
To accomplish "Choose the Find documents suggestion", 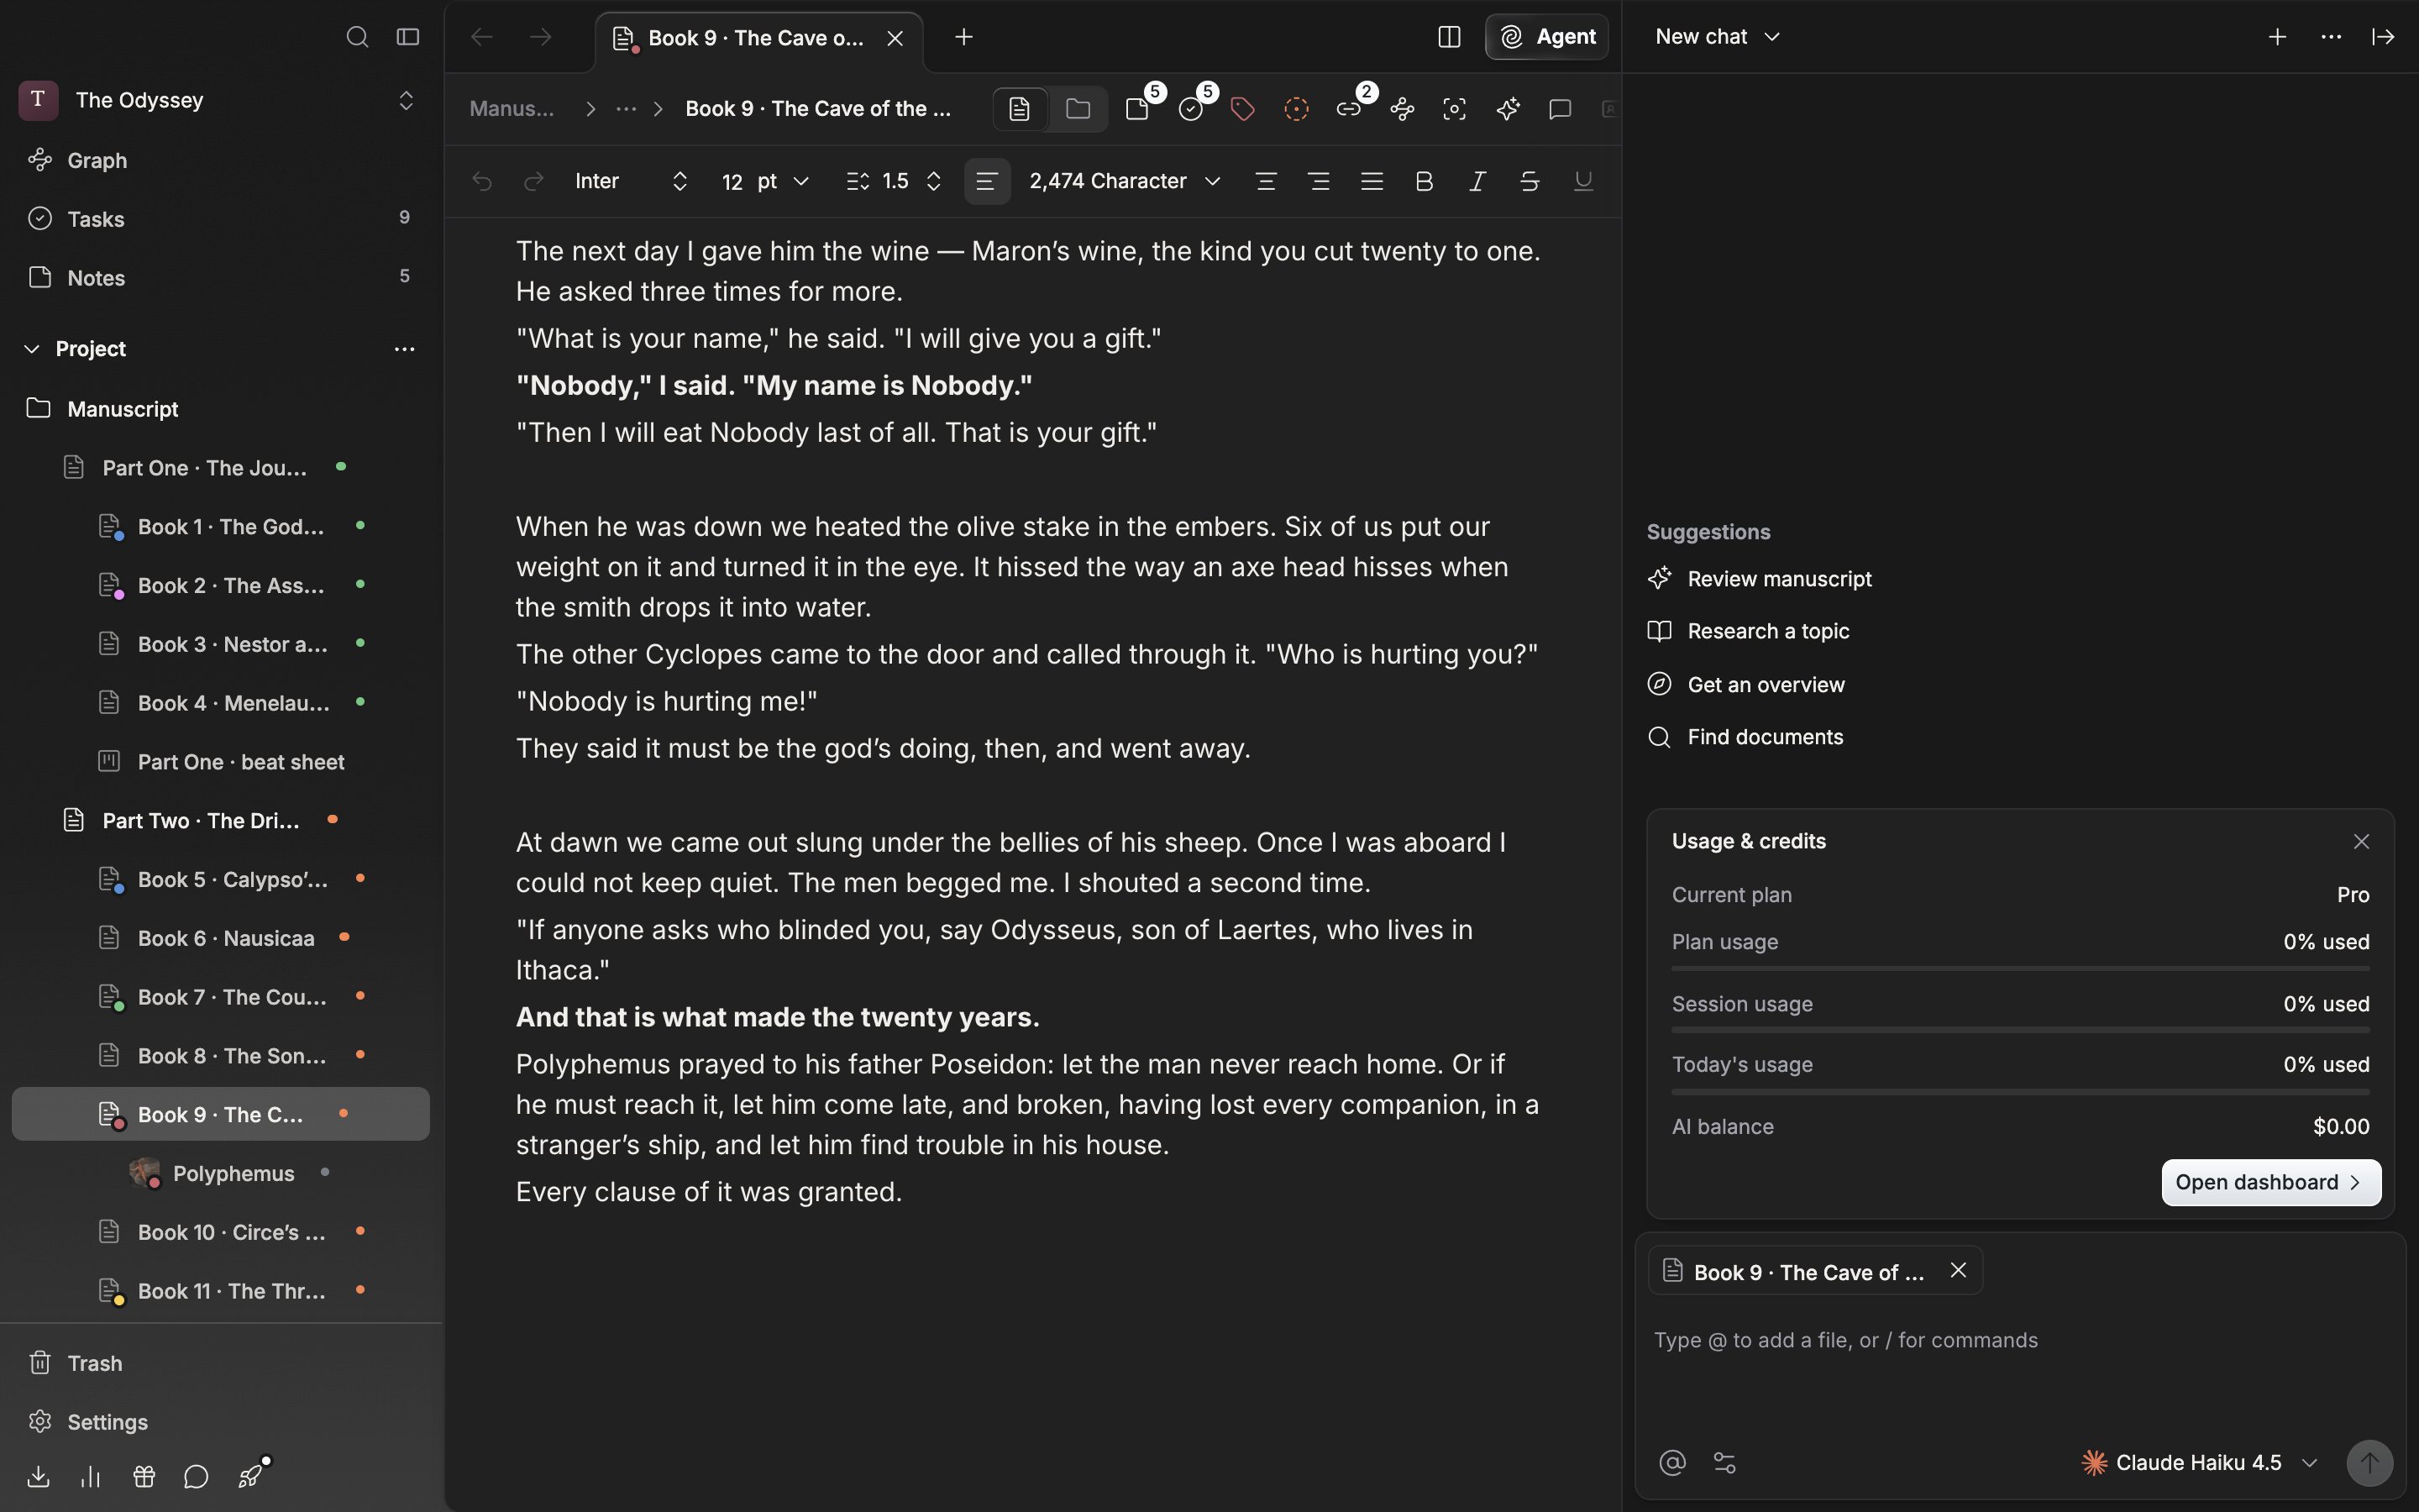I will [x=1745, y=737].
